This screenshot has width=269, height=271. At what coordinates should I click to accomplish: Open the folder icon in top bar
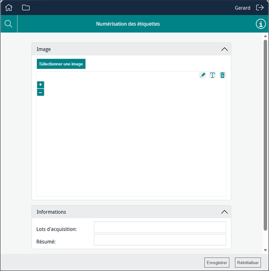tap(26, 7)
